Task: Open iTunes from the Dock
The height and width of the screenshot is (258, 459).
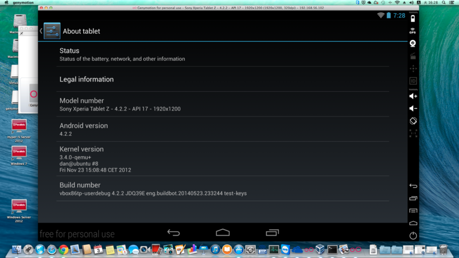Action: [215, 249]
